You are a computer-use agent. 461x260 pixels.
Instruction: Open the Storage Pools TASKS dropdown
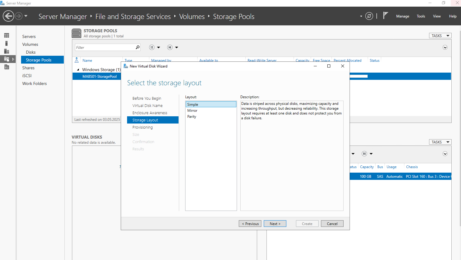[440, 36]
